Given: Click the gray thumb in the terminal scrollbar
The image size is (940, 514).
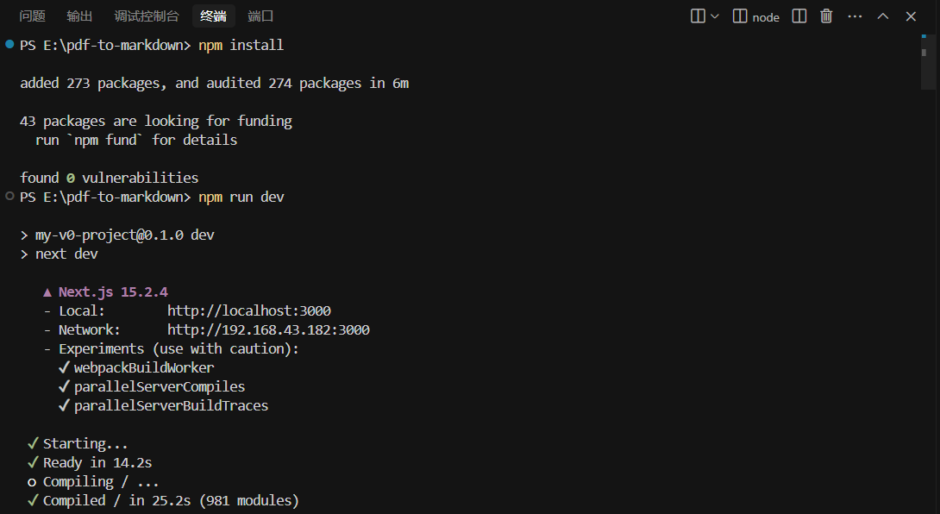Looking at the screenshot, I should 924,53.
